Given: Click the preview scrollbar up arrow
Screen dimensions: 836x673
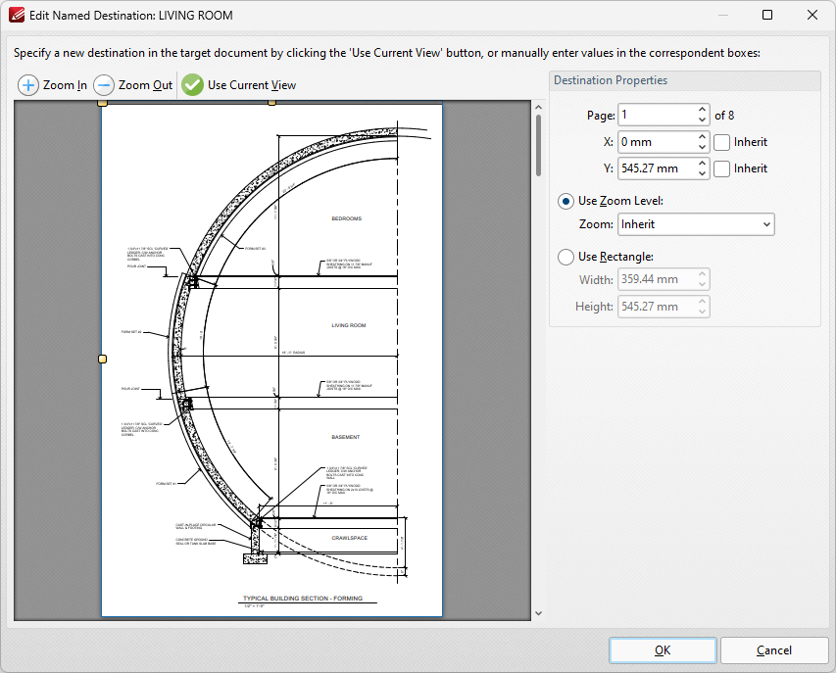Looking at the screenshot, I should [x=538, y=108].
